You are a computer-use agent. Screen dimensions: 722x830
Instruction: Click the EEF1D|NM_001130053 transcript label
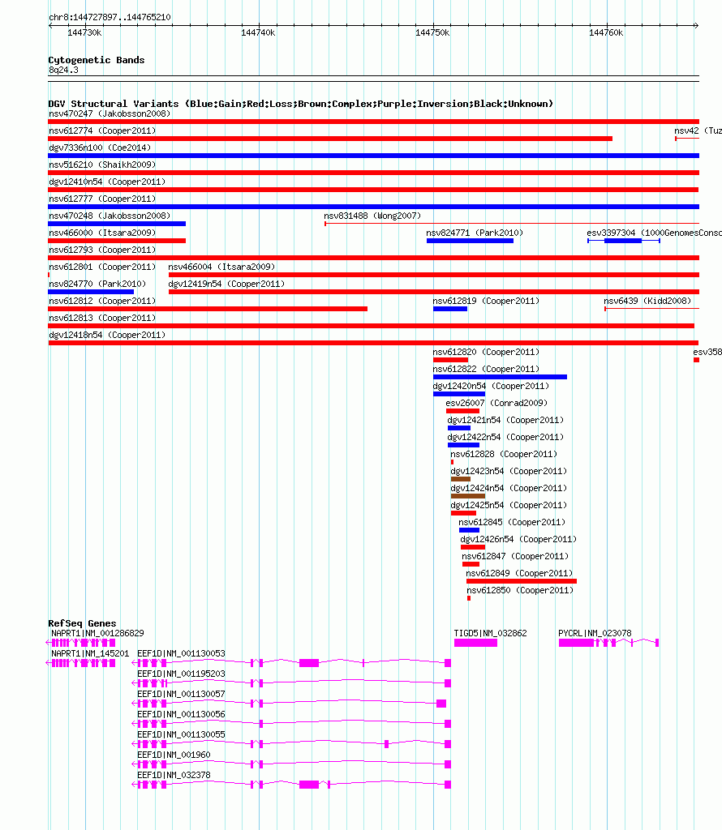pyautogui.click(x=181, y=653)
